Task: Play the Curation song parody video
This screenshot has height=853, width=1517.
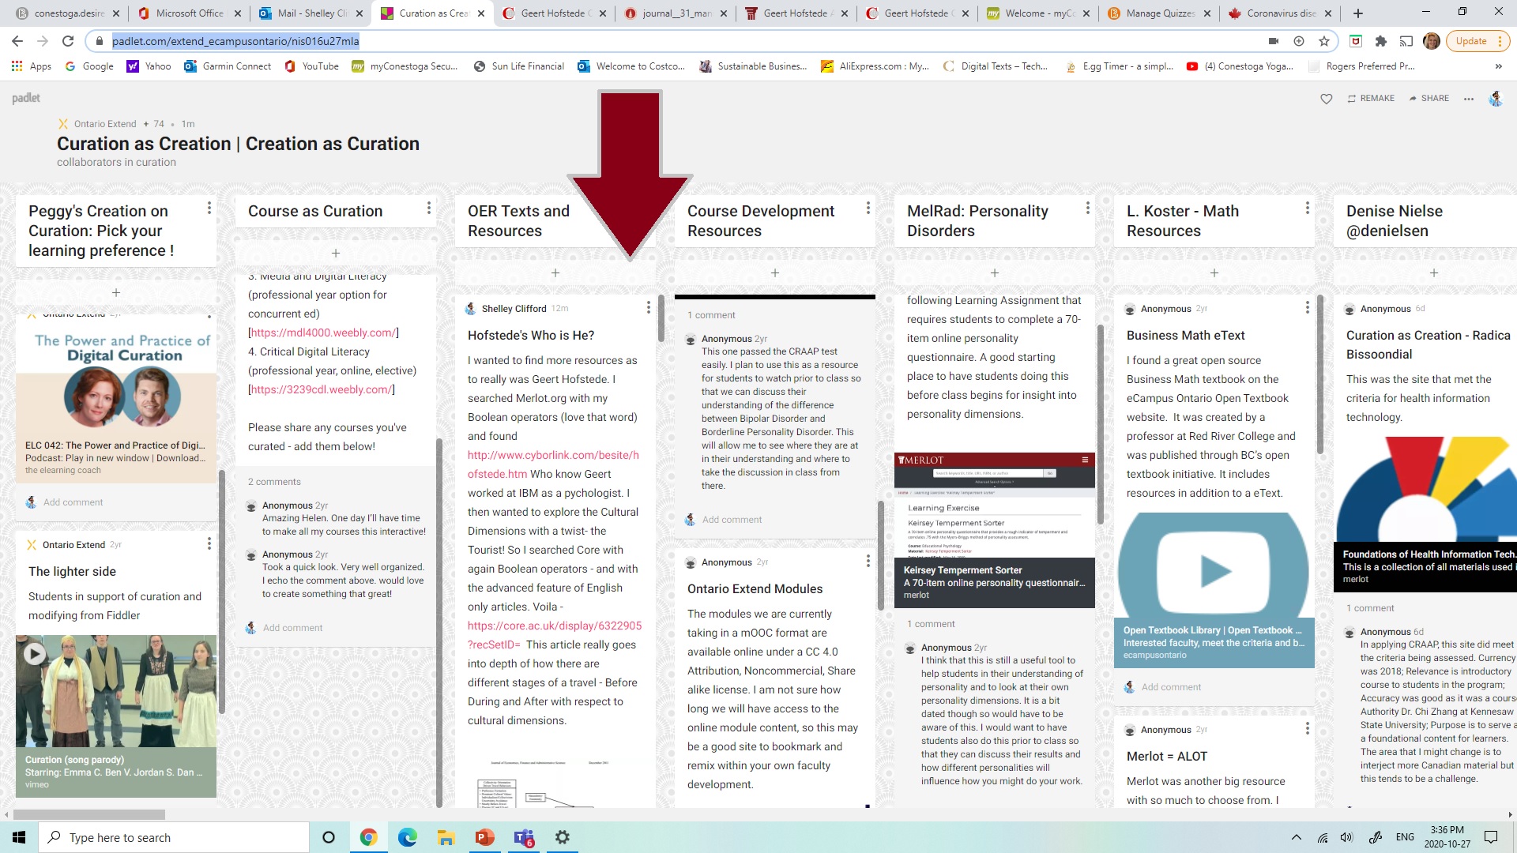Action: [x=34, y=654]
